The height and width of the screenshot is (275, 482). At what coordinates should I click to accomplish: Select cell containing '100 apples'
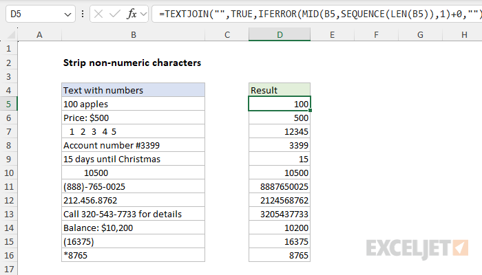click(x=133, y=104)
